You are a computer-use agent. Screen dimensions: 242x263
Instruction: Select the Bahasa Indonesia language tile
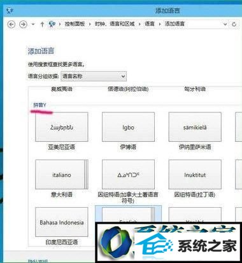pos(62,222)
